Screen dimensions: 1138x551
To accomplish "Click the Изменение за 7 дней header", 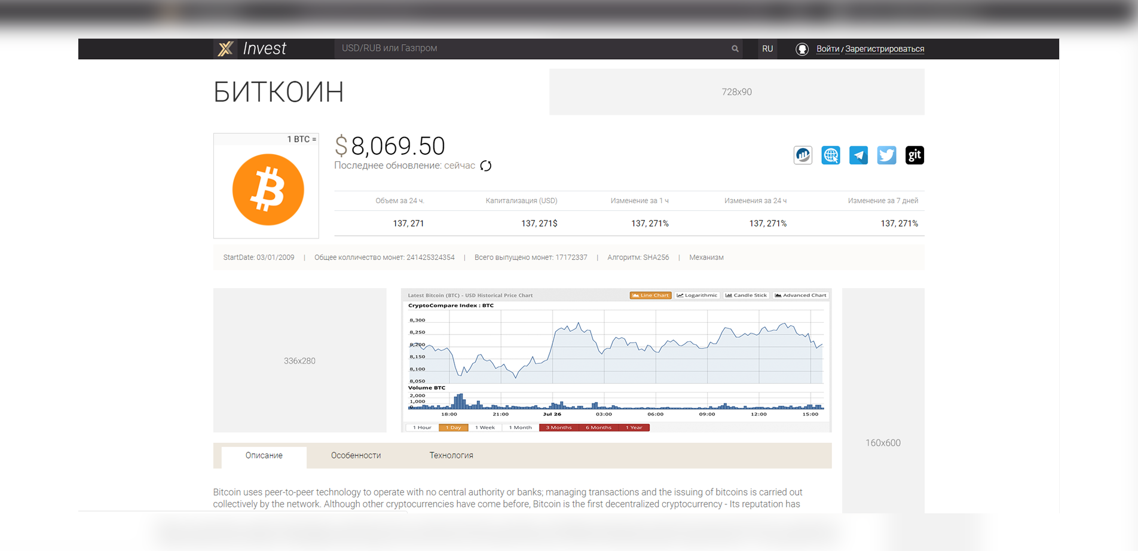I will pyautogui.click(x=883, y=201).
